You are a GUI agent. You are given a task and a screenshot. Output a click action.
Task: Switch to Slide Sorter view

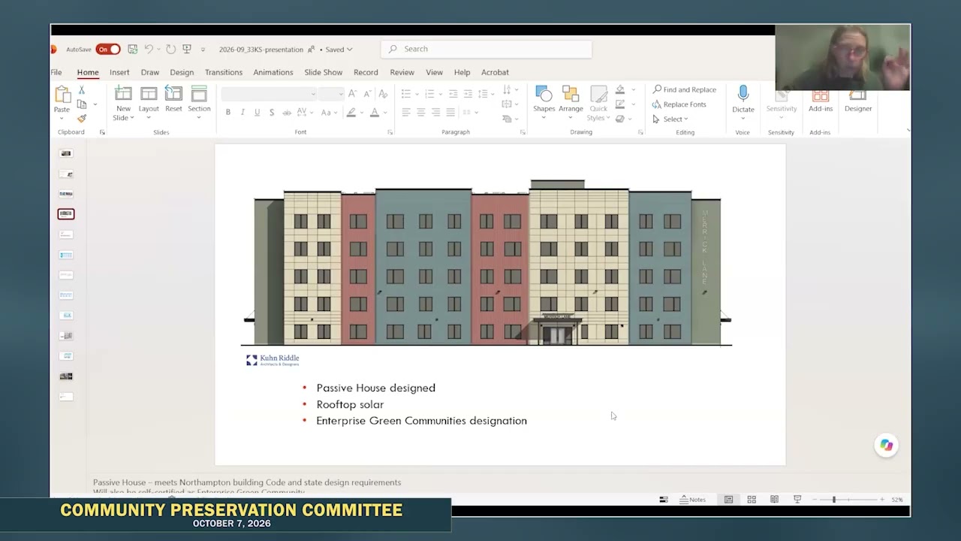tap(752, 500)
